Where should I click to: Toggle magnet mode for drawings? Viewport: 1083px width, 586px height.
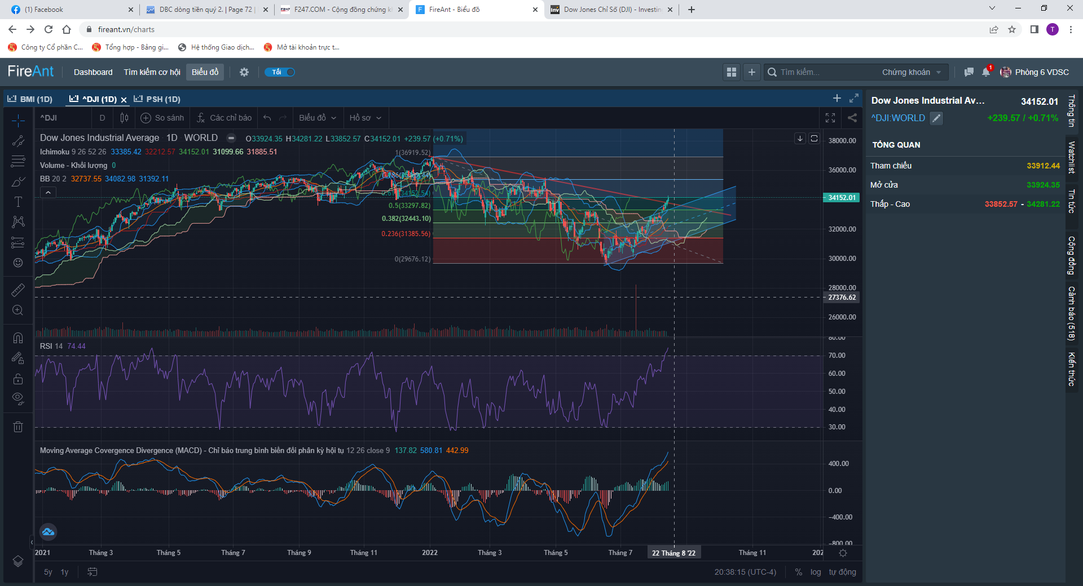pyautogui.click(x=18, y=338)
